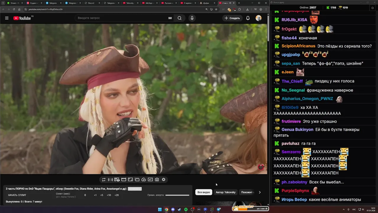Bookmark this page with the star icon

216,9
